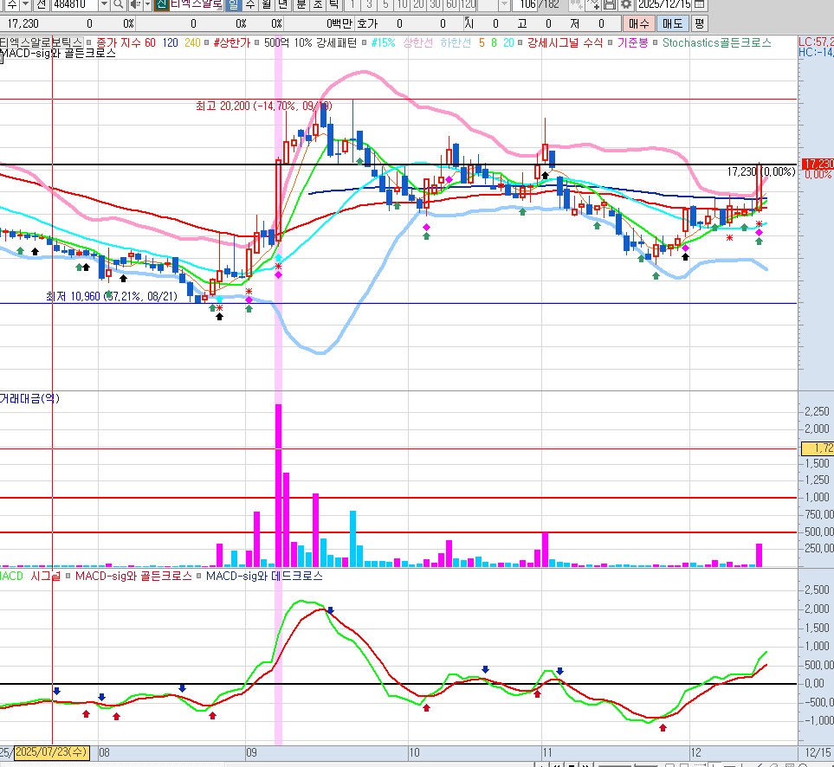The width and height of the screenshot is (834, 767).
Task: Click the 호가 label in quote bar
Action: [367, 23]
